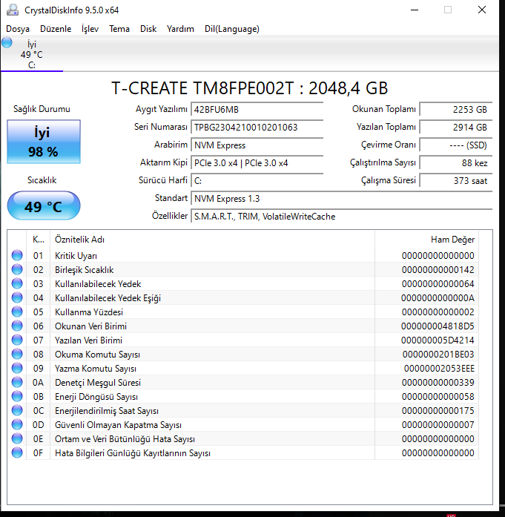Click status orb for Enerjilendirilmiş Saat Sayısı row
505x517 pixels.
click(x=17, y=410)
